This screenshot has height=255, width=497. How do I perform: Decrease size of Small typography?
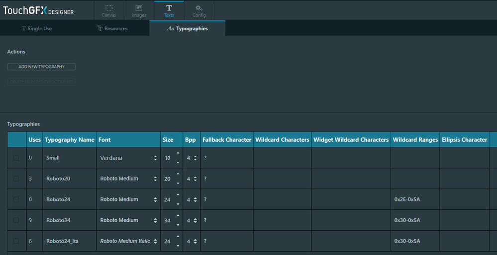pyautogui.click(x=178, y=162)
